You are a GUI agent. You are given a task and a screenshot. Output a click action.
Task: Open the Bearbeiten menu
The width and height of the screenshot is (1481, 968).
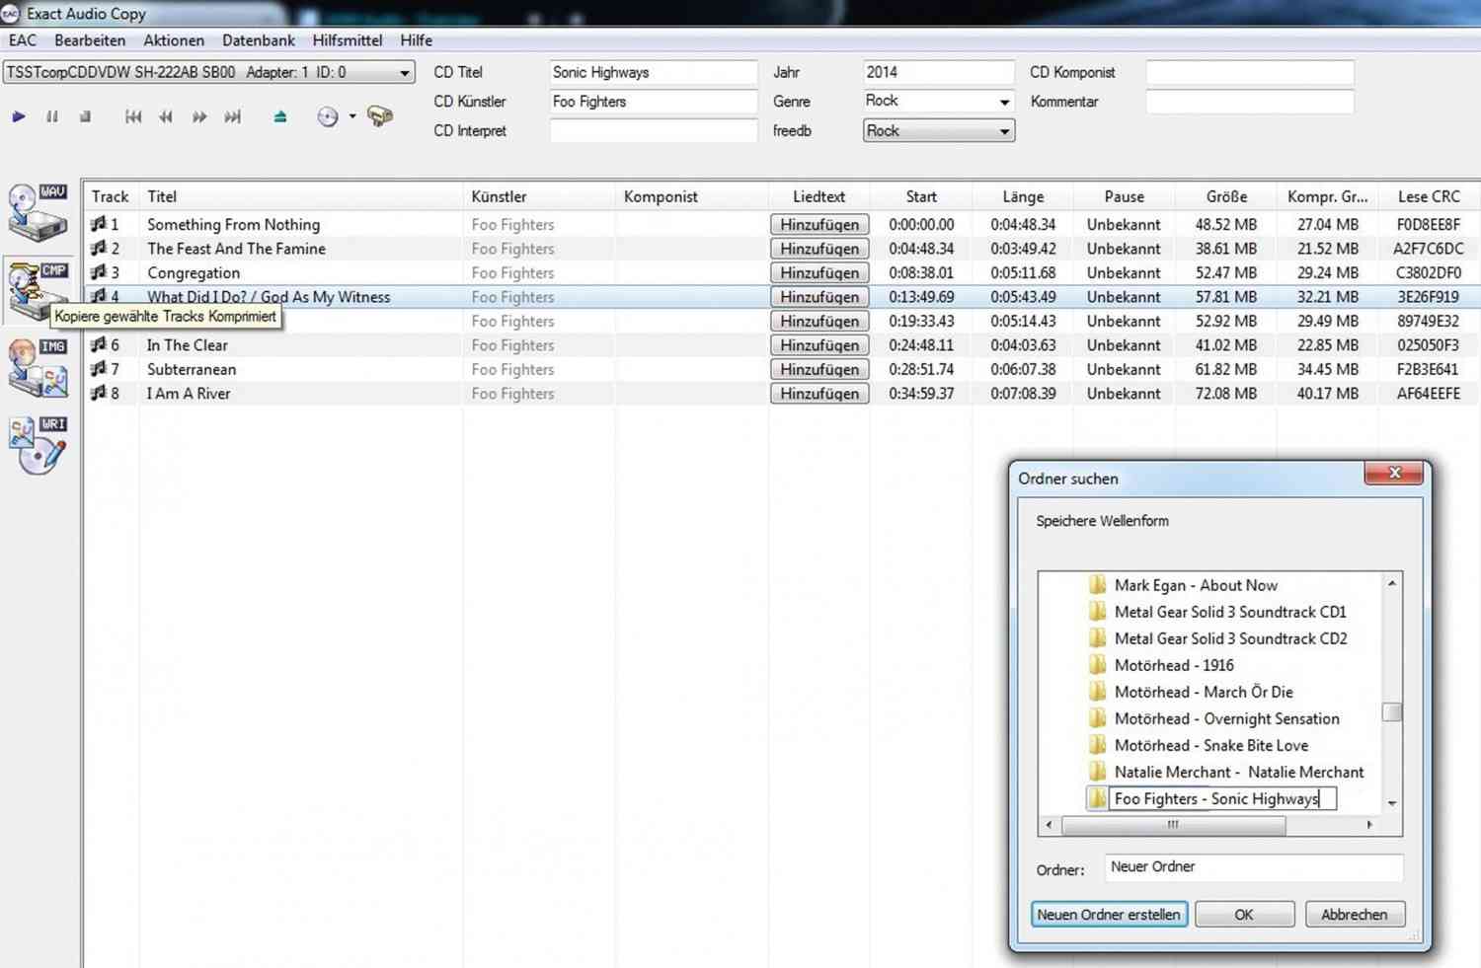(x=90, y=40)
